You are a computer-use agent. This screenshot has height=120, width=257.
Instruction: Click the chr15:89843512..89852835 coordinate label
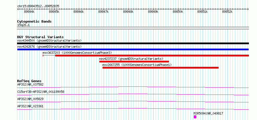38,6
